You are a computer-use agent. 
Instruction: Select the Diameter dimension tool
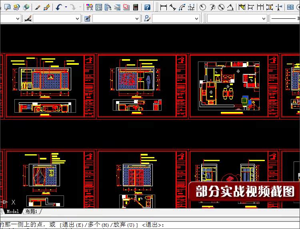click(221, 7)
